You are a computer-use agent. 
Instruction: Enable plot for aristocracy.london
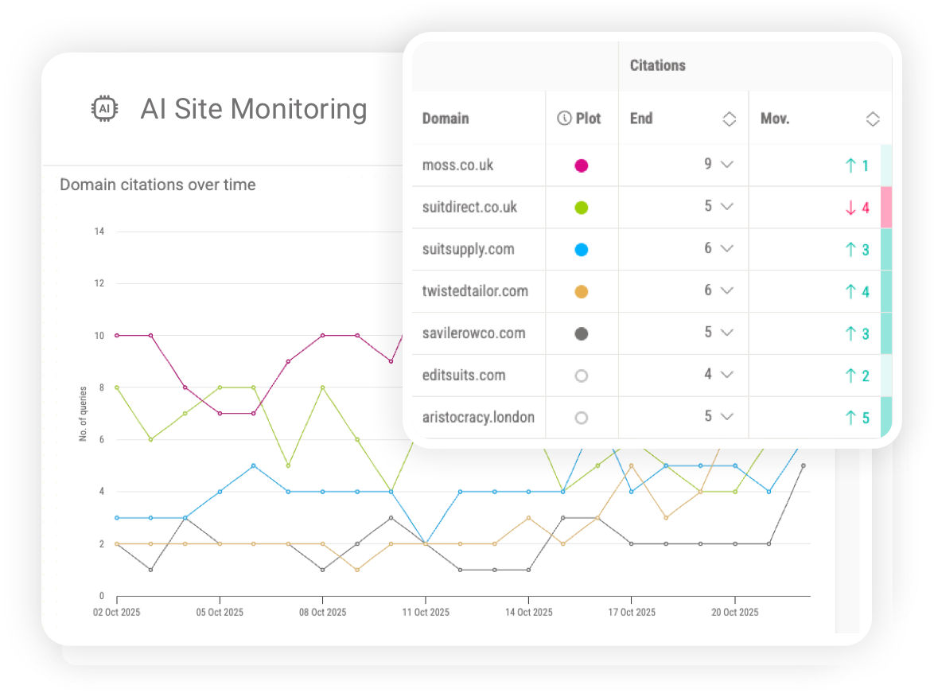582,418
